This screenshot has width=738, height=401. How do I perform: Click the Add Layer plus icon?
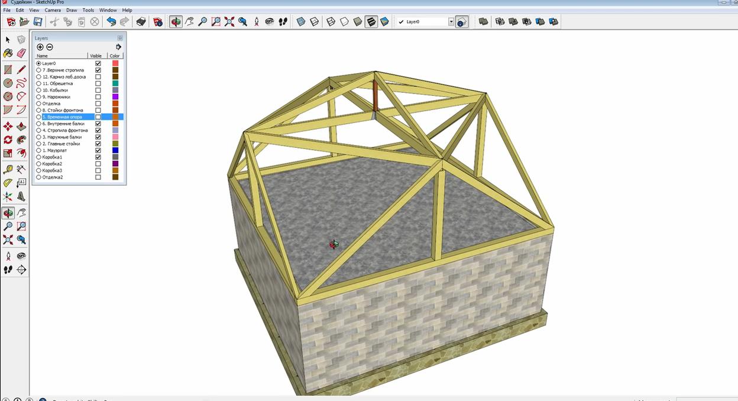pyautogui.click(x=40, y=47)
